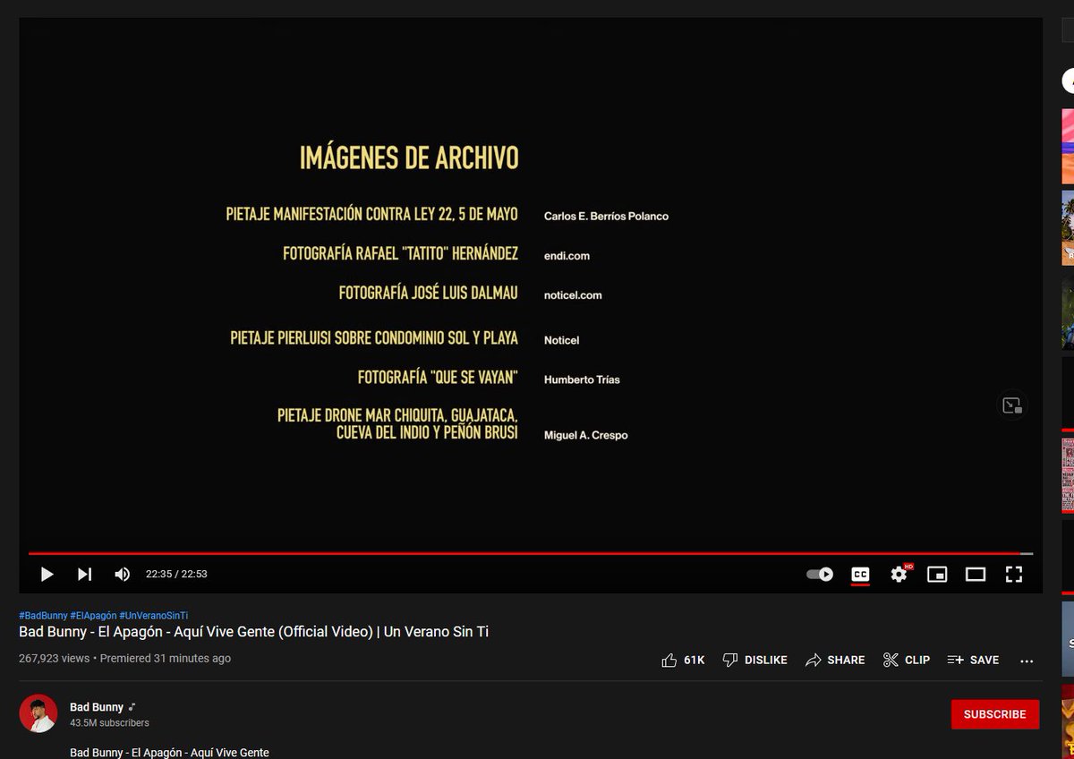Click the 22:35 / 22:53 time display
This screenshot has width=1074, height=759.
click(176, 574)
